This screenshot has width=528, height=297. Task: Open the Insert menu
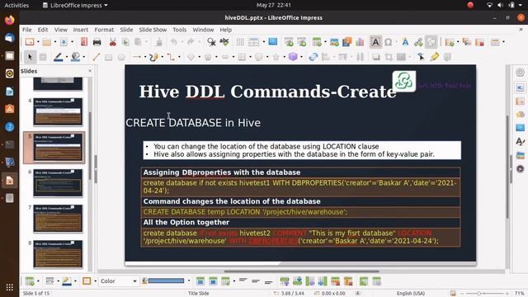click(x=81, y=30)
